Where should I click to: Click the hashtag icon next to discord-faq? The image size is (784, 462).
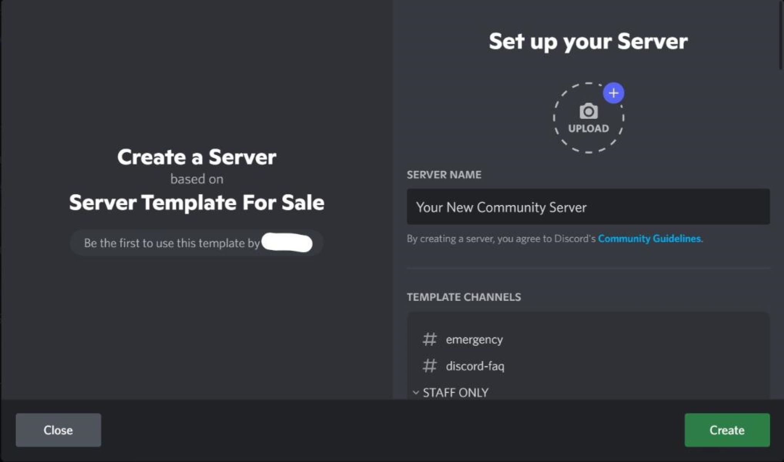430,365
